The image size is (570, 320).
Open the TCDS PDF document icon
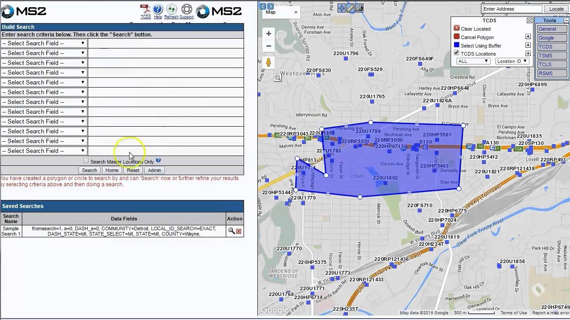pyautogui.click(x=145, y=9)
